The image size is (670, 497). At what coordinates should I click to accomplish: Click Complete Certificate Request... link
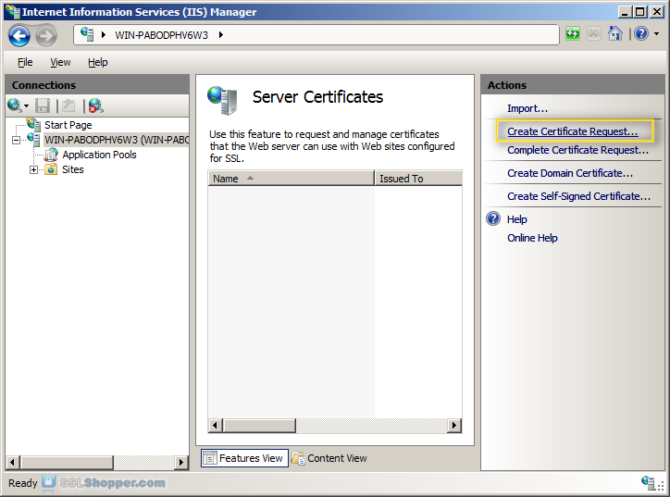tap(577, 150)
